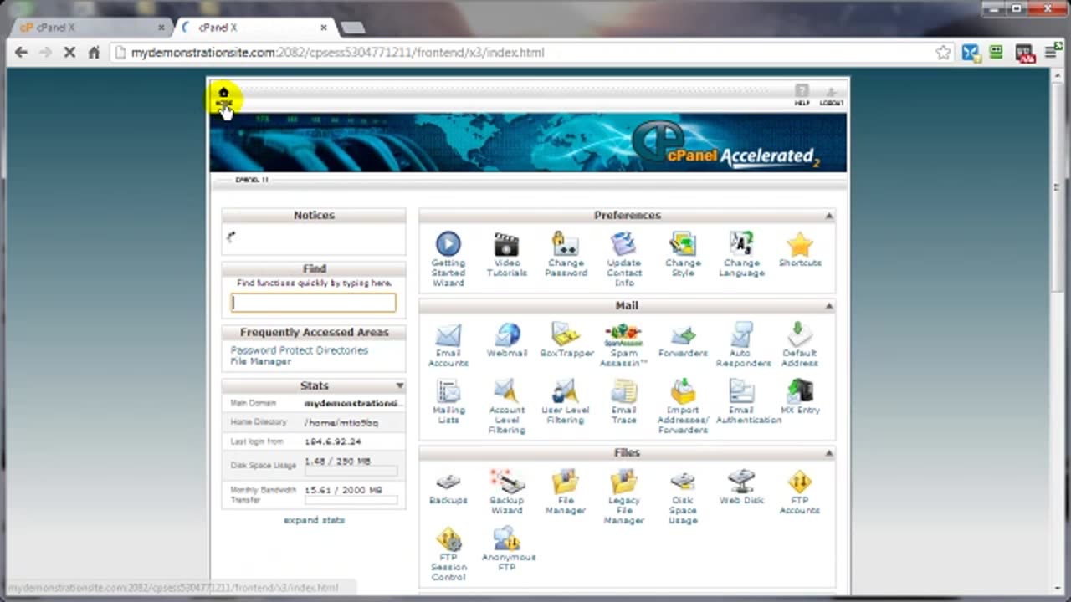This screenshot has height=602, width=1071.
Task: Open Anonymous FTP
Action: [507, 548]
